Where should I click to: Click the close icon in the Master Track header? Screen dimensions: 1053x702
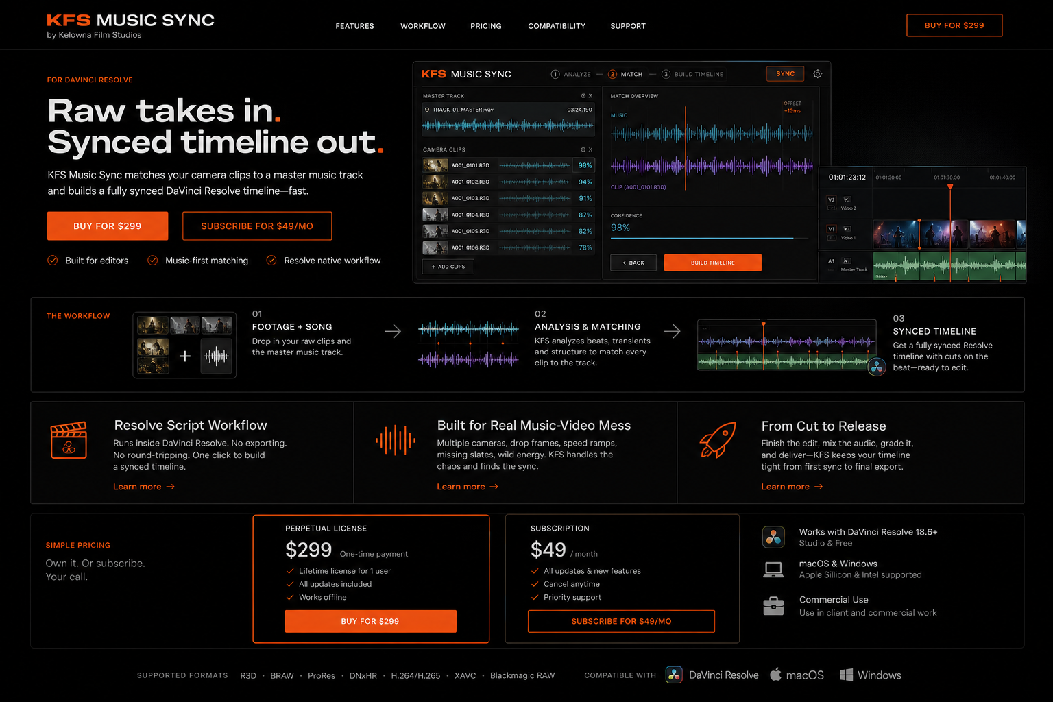click(x=590, y=96)
